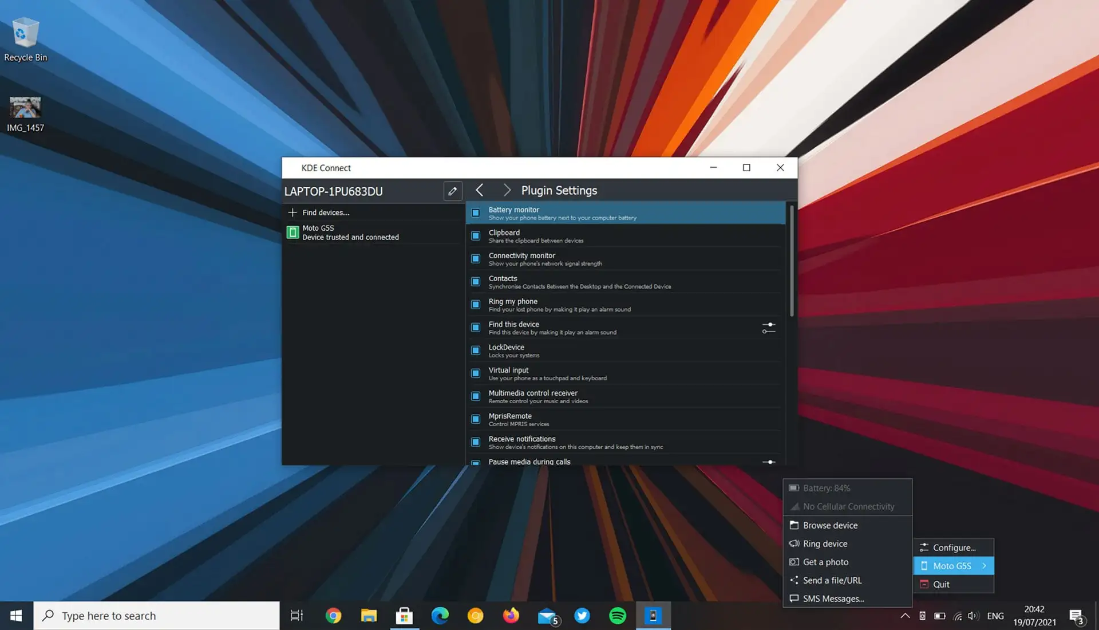Select the Moto G5S phone icon in device list

tap(293, 232)
